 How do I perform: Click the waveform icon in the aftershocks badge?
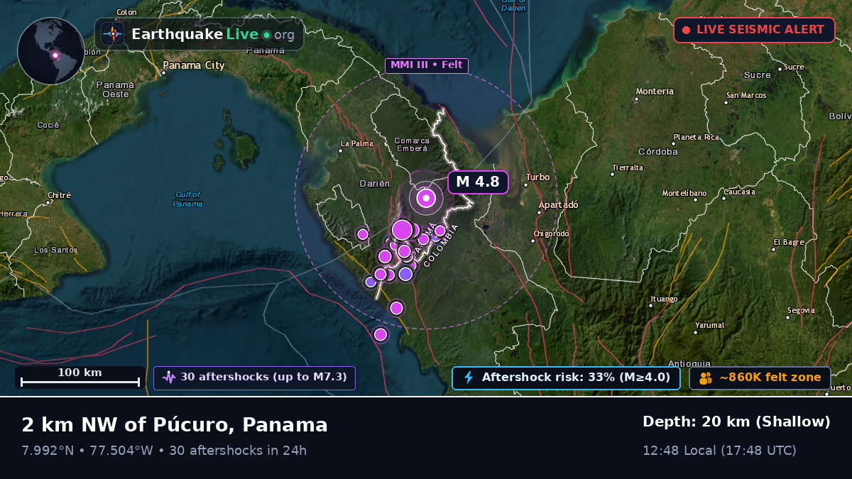coord(169,378)
